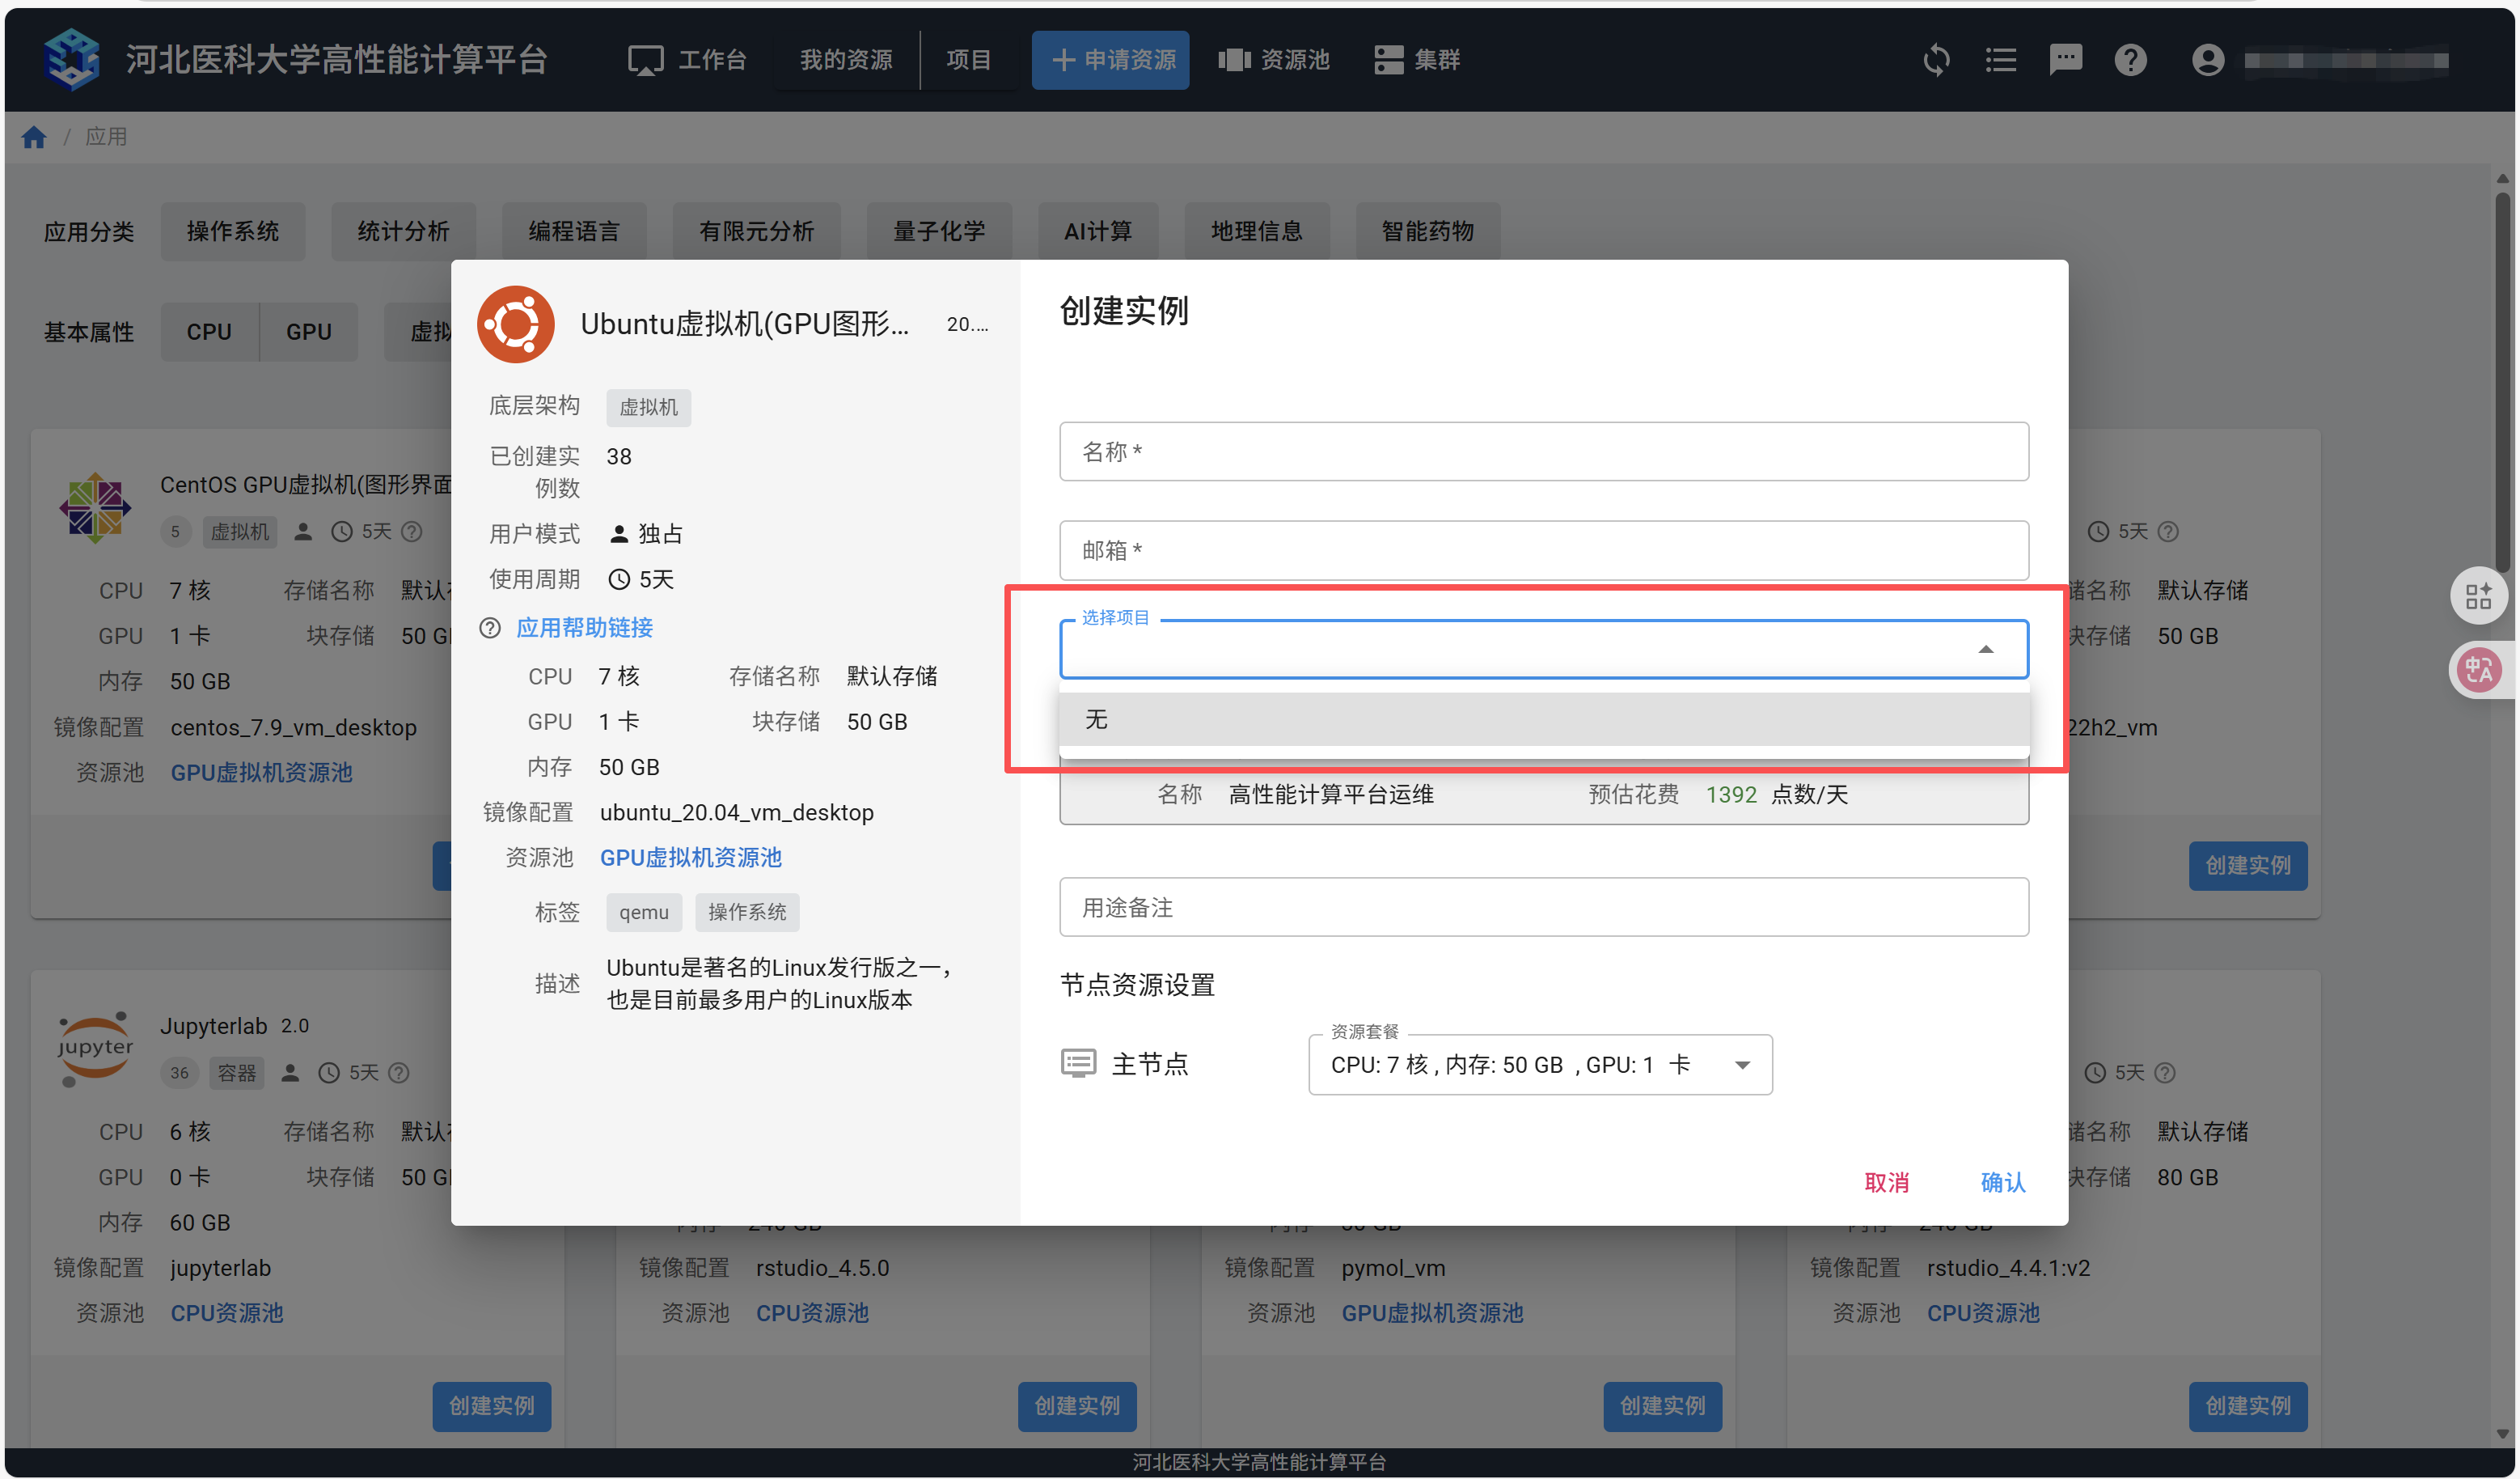Open the user account avatar icon

pyautogui.click(x=2207, y=60)
